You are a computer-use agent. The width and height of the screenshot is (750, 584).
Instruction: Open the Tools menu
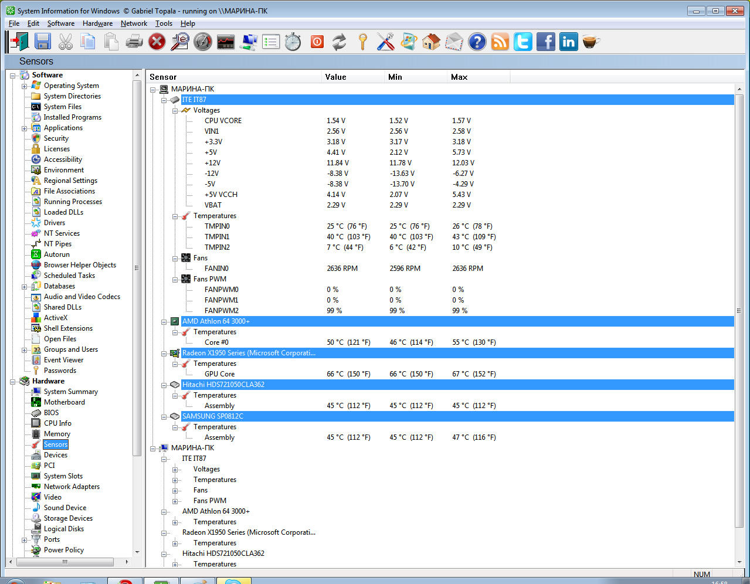[x=164, y=23]
